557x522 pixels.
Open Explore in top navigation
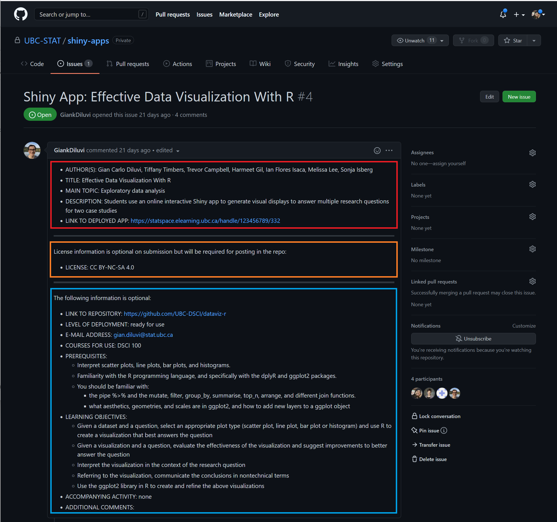269,14
